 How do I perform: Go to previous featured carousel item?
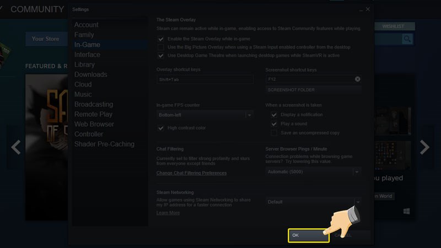(x=16, y=147)
